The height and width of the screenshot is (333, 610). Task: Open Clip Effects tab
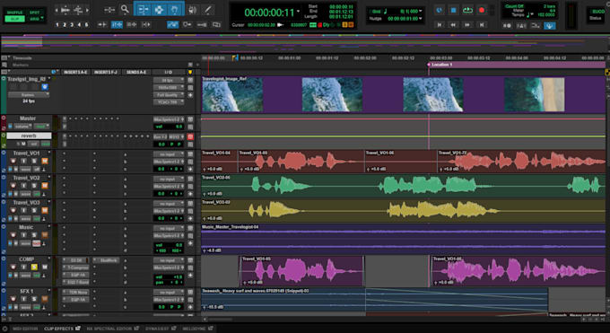62,329
